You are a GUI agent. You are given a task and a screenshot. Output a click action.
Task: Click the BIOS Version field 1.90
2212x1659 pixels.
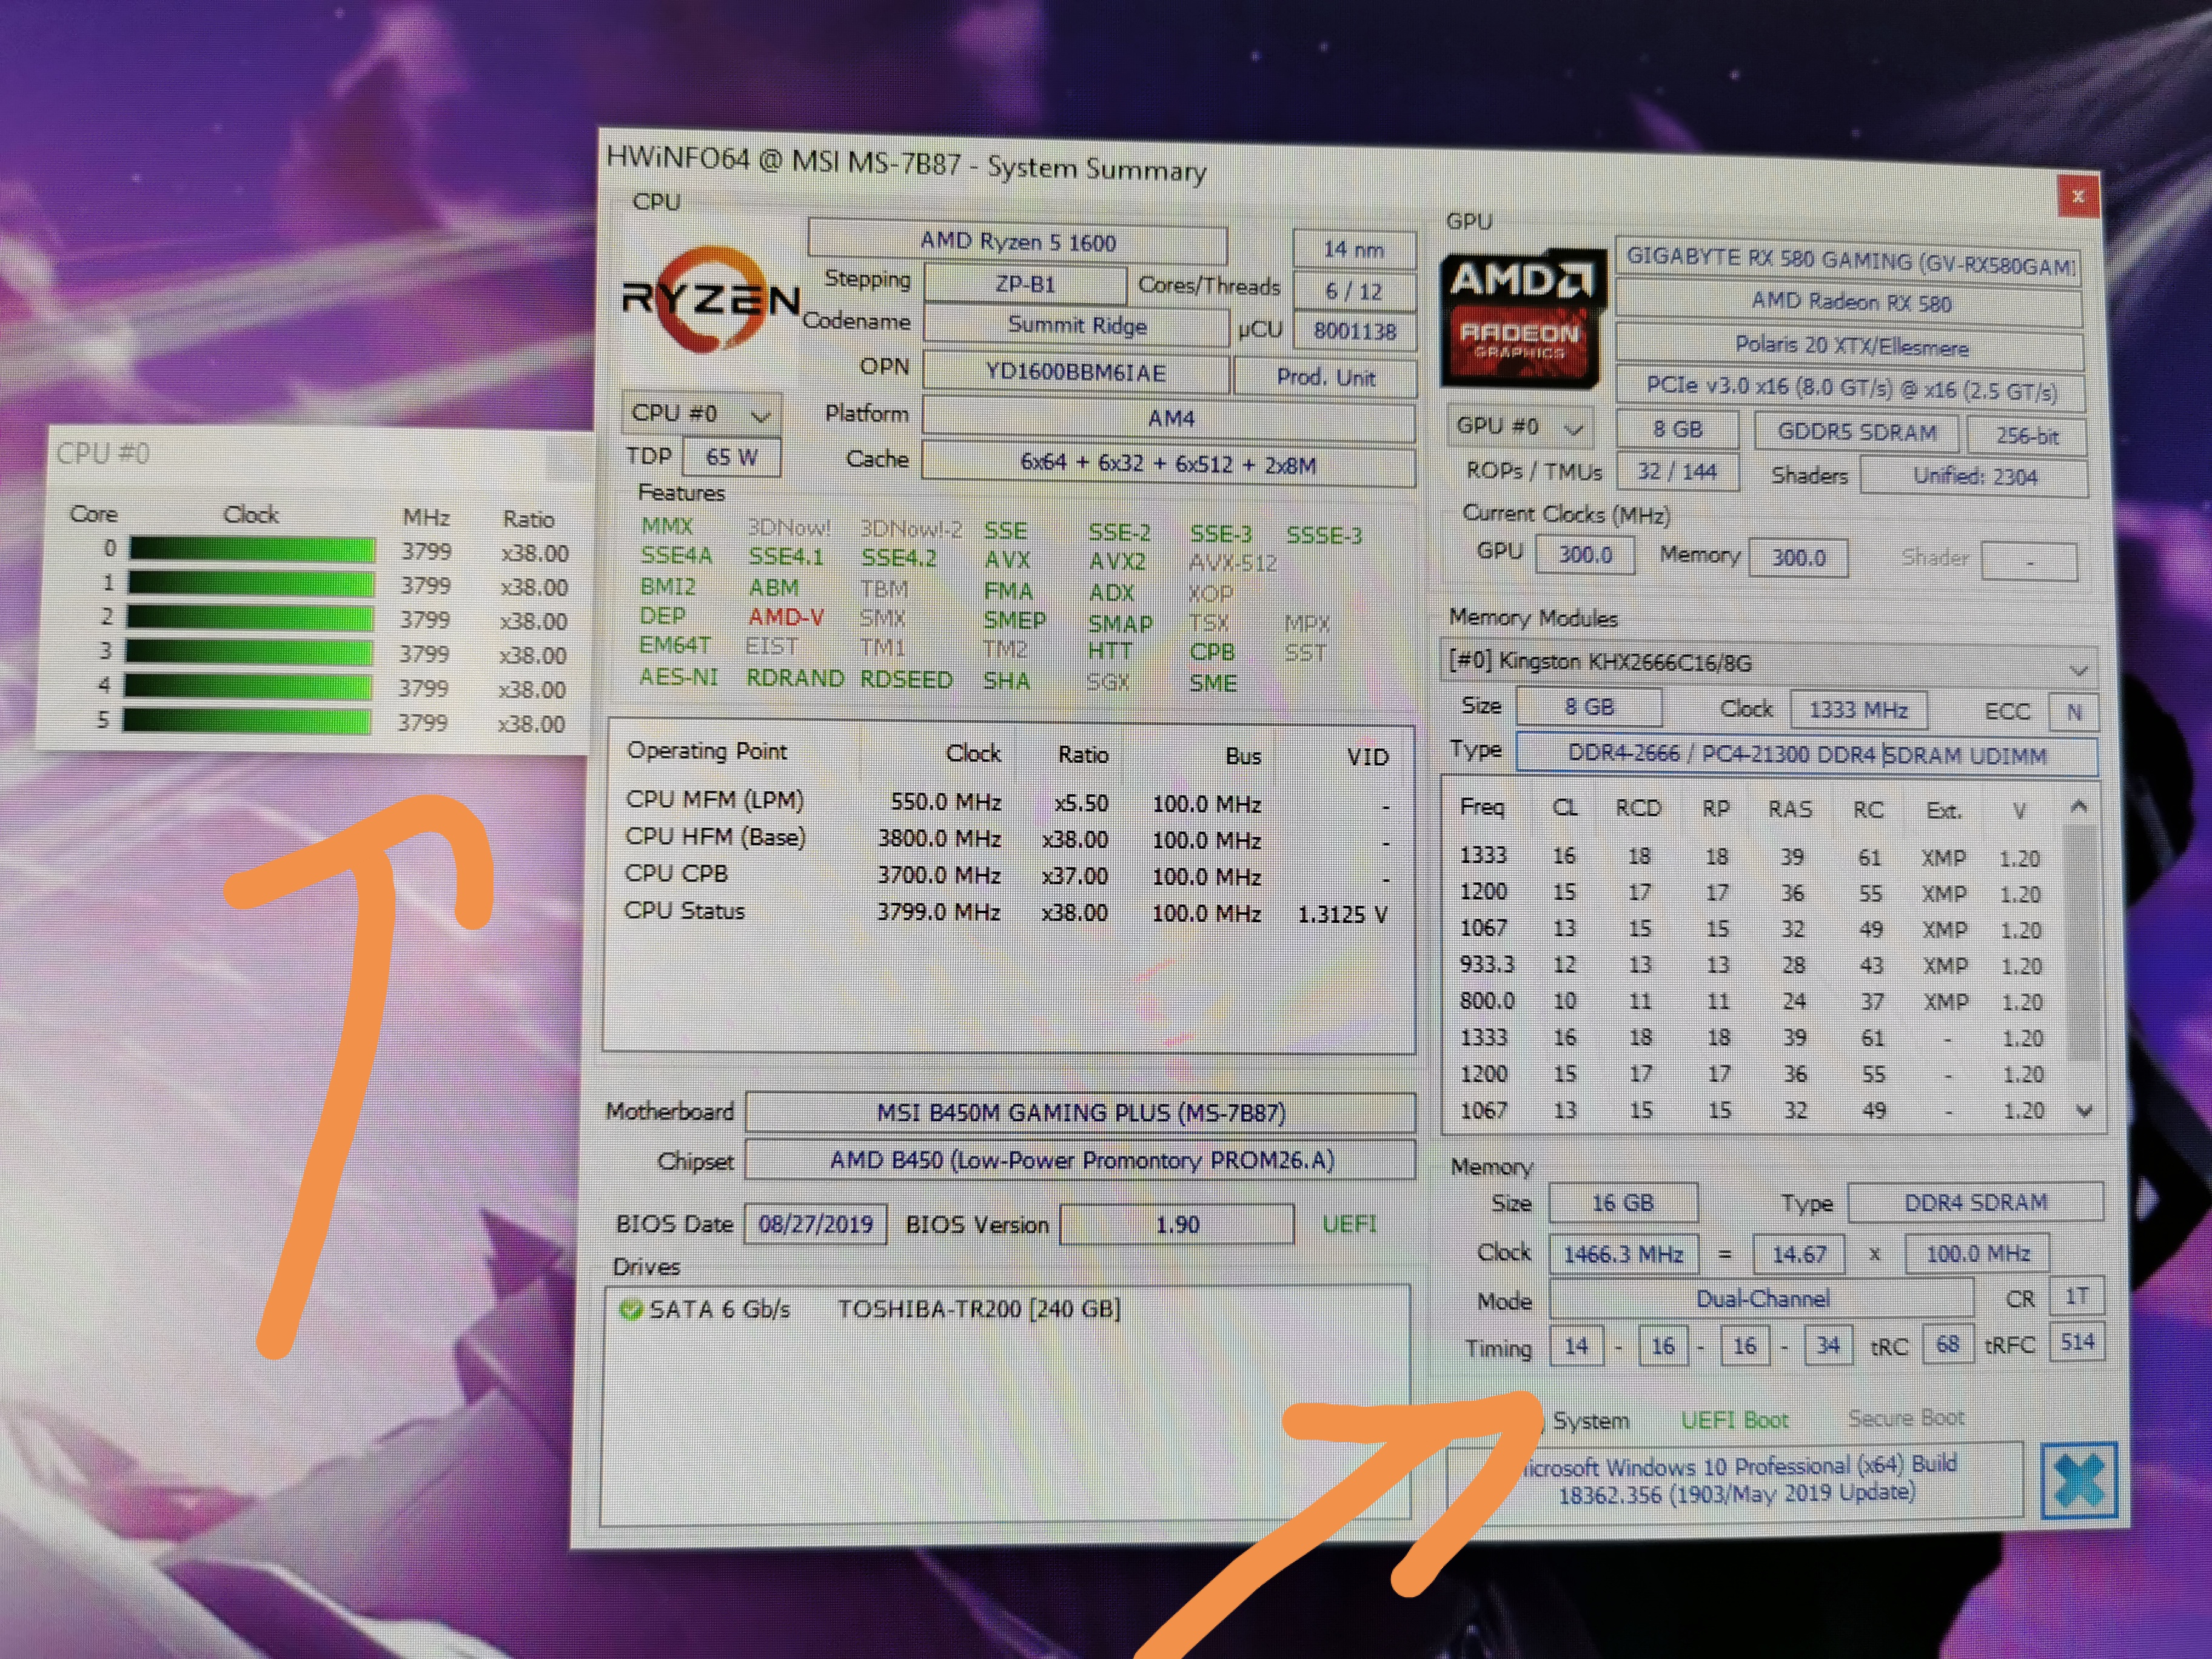pos(1176,1224)
